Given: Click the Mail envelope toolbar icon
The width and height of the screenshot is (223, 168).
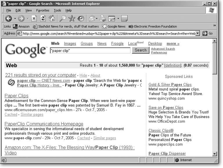Looking at the screenshot, I should tap(92, 19).
